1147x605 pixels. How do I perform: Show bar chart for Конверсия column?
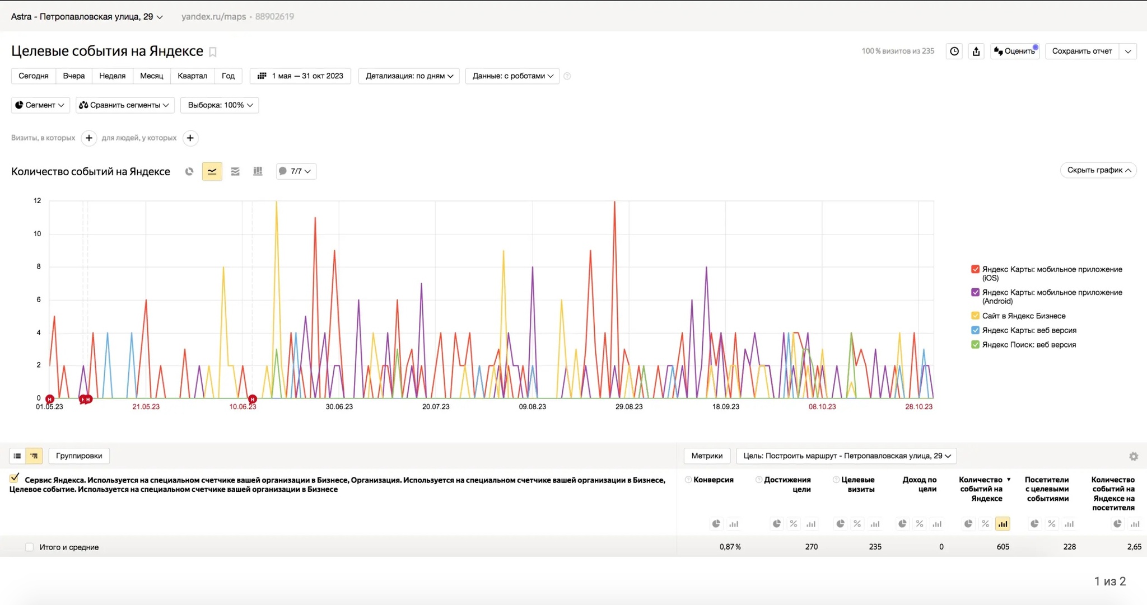click(734, 524)
